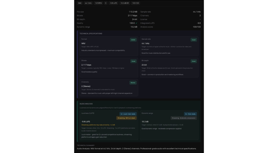This screenshot has height=153, width=278.
Task: Click the AUDIO ANALYSIS heading
Action: click(86, 104)
